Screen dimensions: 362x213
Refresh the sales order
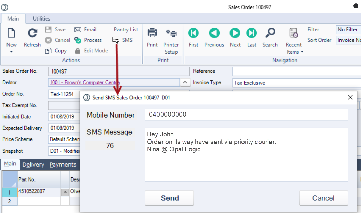pyautogui.click(x=32, y=37)
